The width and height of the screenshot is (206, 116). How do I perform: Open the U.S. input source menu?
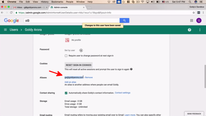(x=165, y=2)
